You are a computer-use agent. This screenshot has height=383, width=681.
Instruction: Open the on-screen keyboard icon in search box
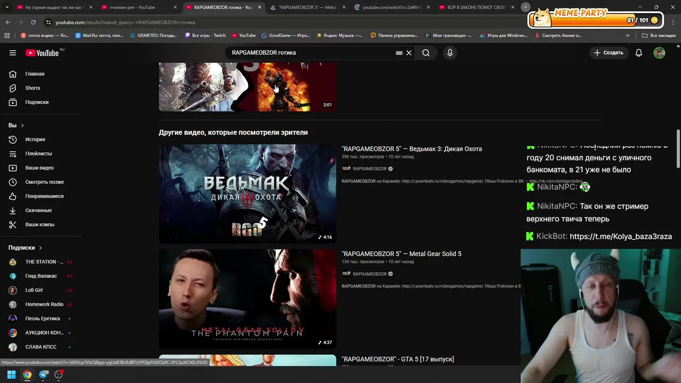point(399,53)
